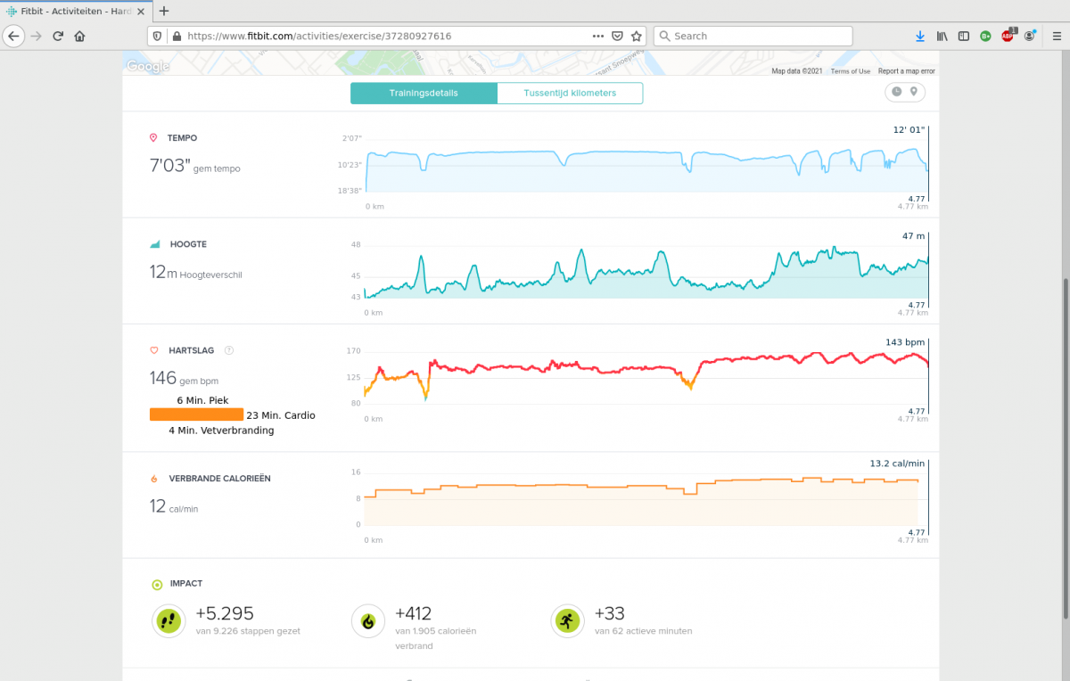Click Report a map error link

pyautogui.click(x=906, y=71)
